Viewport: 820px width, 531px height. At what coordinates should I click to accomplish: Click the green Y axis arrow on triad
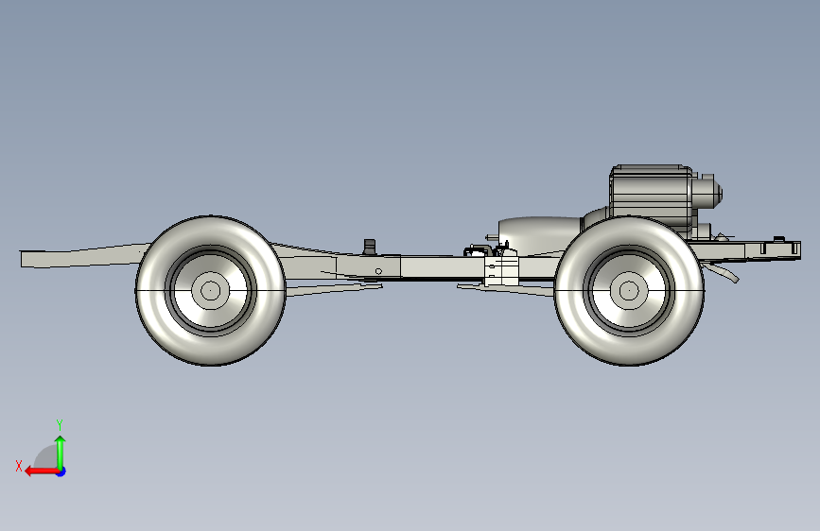[x=61, y=452]
